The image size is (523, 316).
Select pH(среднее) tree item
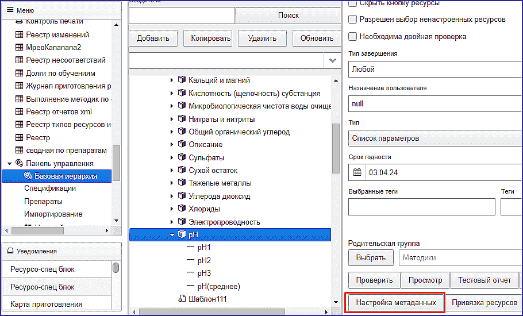tap(219, 286)
